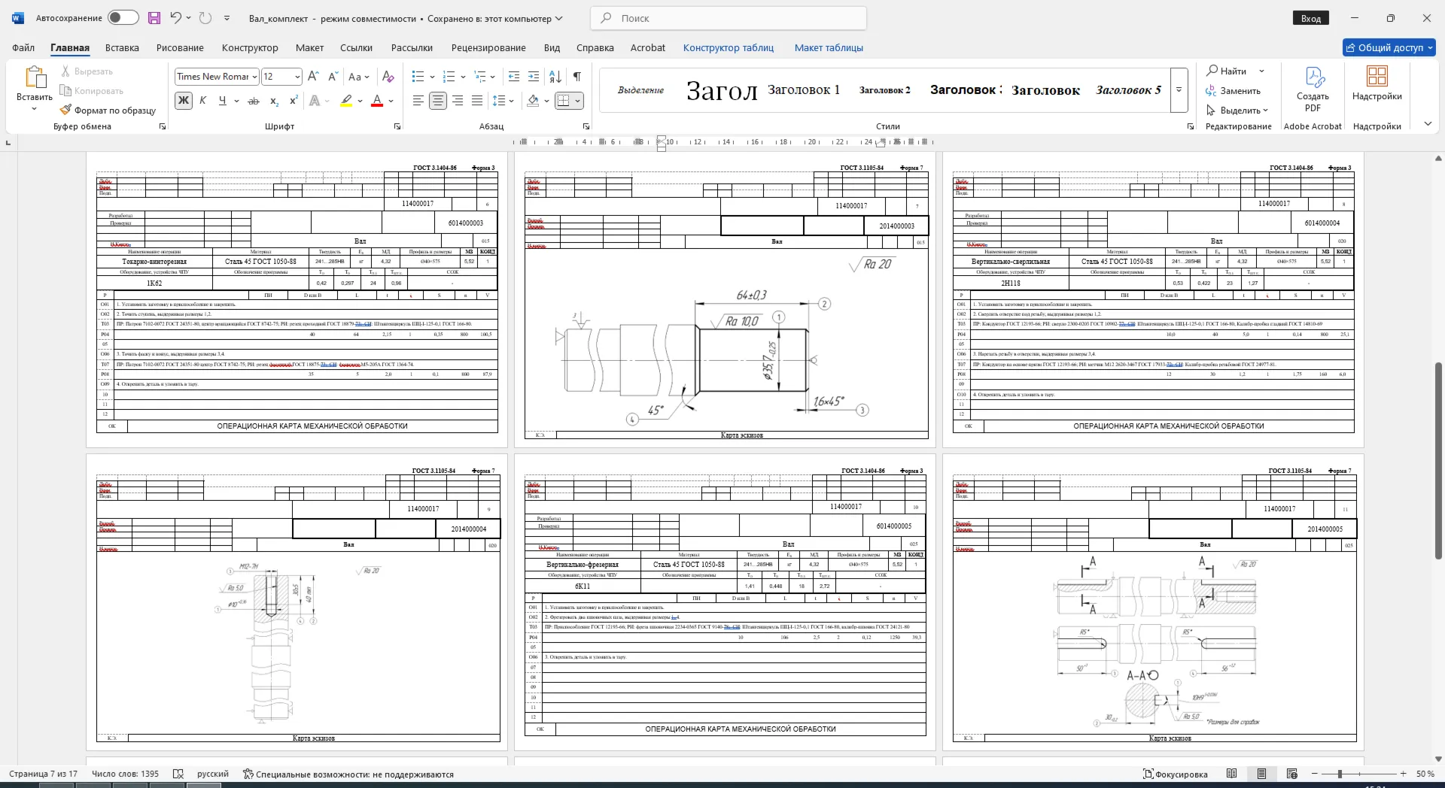Click the Sort A-Z icon
Viewport: 1445px width, 788px height.
pos(555,77)
